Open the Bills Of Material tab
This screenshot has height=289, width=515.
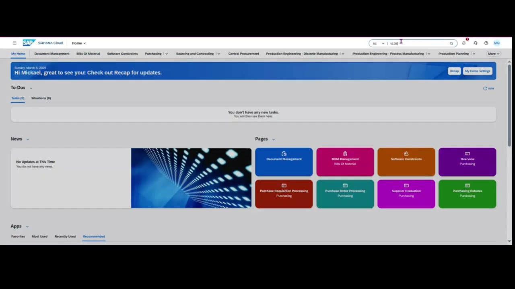pyautogui.click(x=88, y=54)
